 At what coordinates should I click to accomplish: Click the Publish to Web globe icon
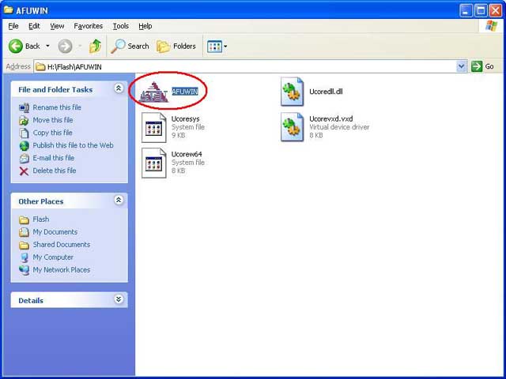point(25,145)
